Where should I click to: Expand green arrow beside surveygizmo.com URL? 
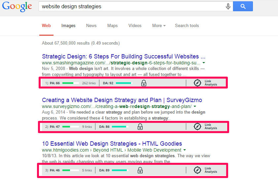point(195,106)
